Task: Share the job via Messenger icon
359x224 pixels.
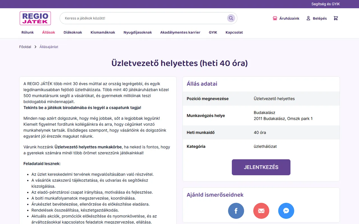Action: (286, 211)
